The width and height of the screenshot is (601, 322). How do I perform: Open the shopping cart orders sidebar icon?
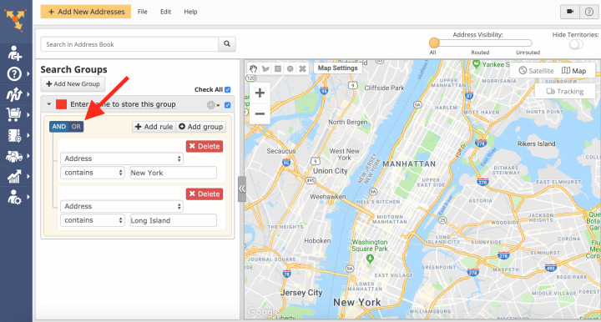[x=14, y=114]
